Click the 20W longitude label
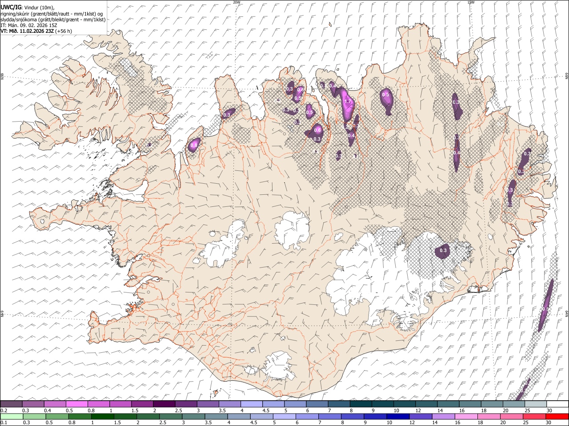 236,2
